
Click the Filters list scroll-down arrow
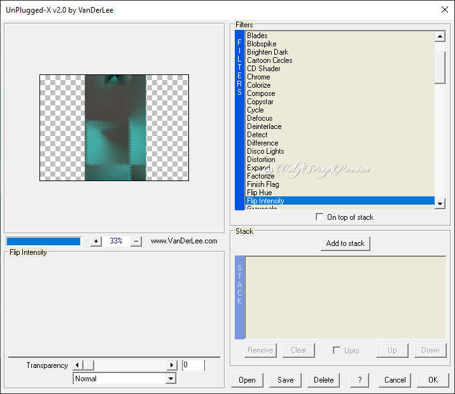(x=440, y=203)
